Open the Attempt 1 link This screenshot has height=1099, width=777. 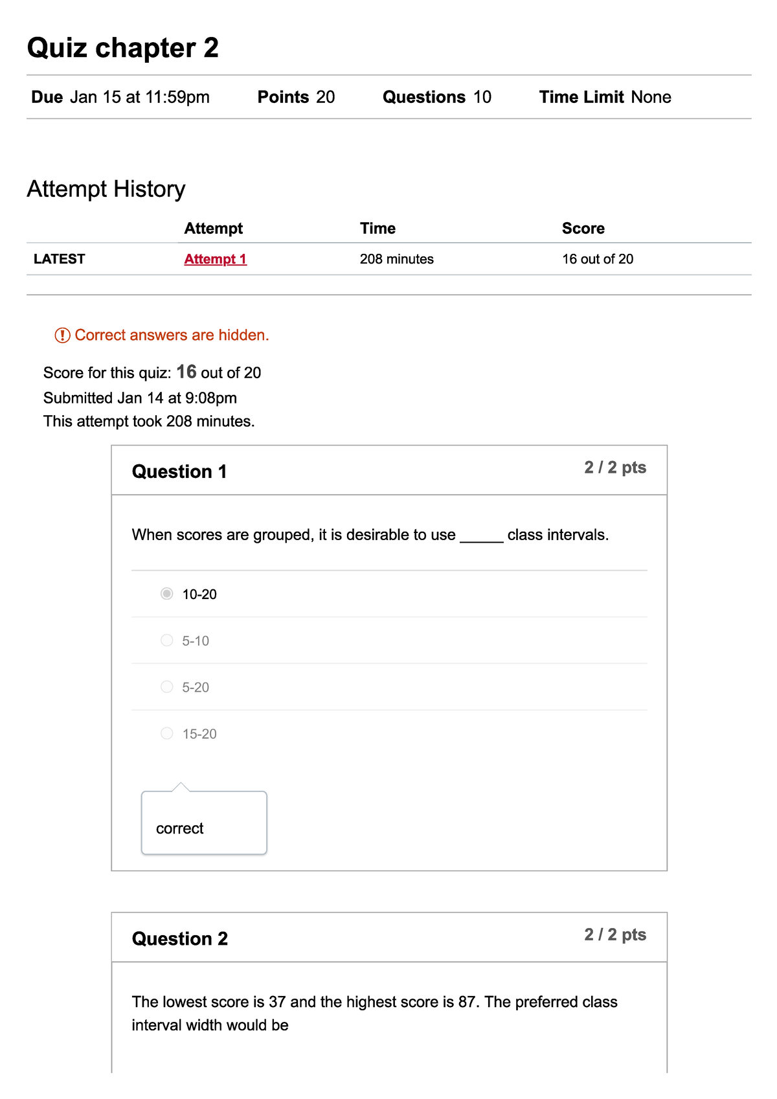tap(215, 259)
